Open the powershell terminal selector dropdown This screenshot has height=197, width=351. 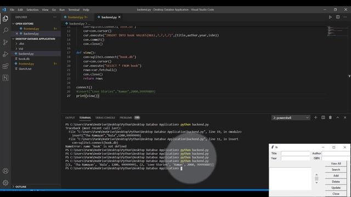tap(291, 118)
